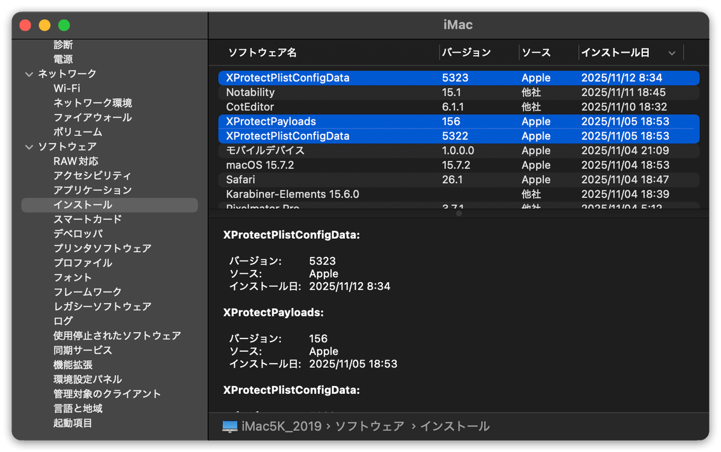Open ファイアウォール sidebar item
The image size is (721, 452).
coord(92,118)
